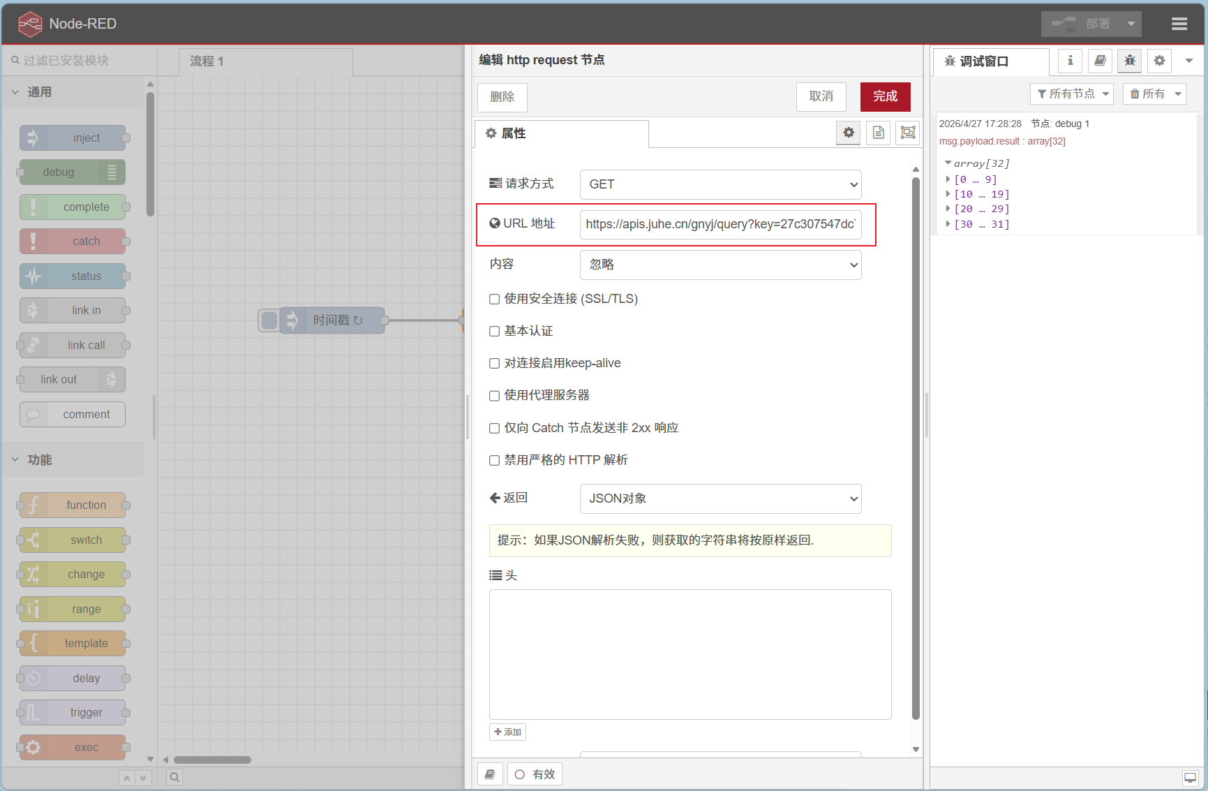Pick the status node from the palette
Viewport: 1208px width, 791px height.
click(x=73, y=276)
